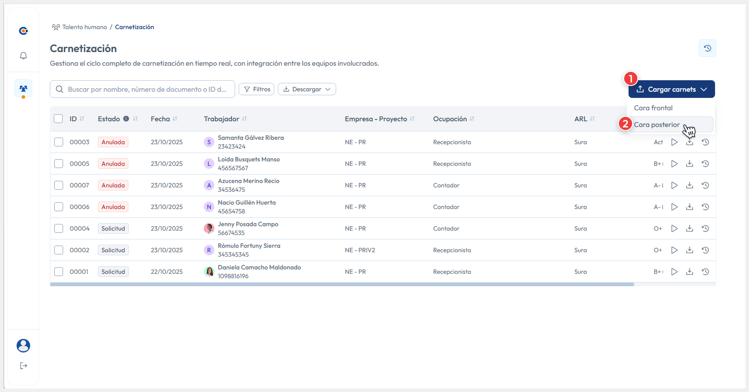749x392 pixels.
Task: Sort the table by Fecha column
Action: coord(175,119)
